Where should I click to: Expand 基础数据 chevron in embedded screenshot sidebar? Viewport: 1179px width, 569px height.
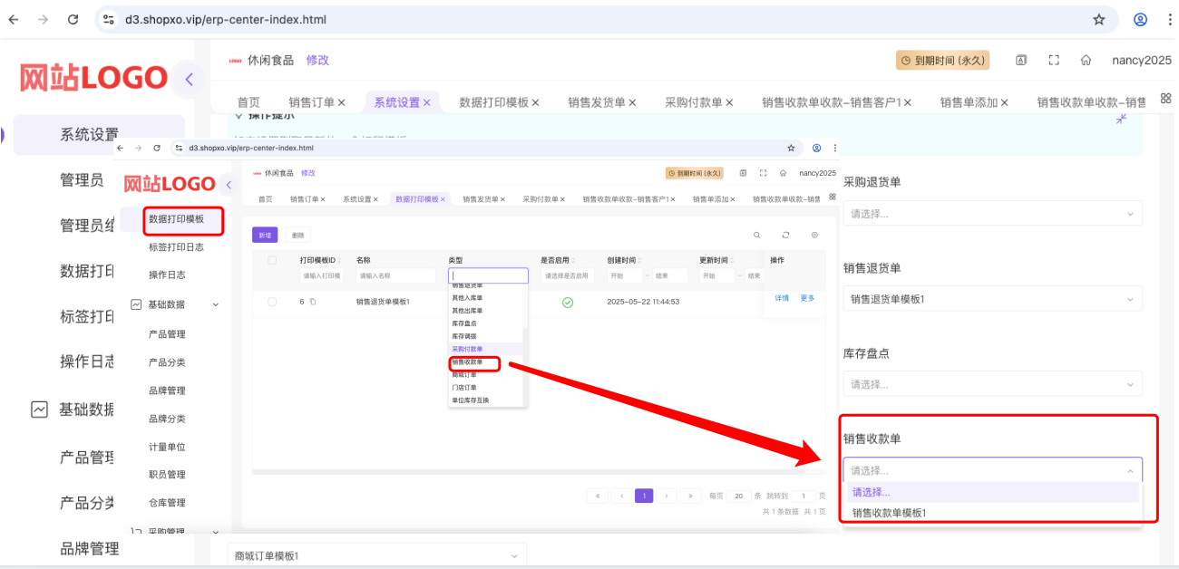[x=216, y=305]
